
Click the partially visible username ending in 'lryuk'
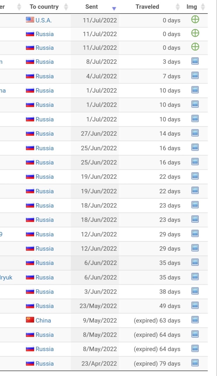6,277
